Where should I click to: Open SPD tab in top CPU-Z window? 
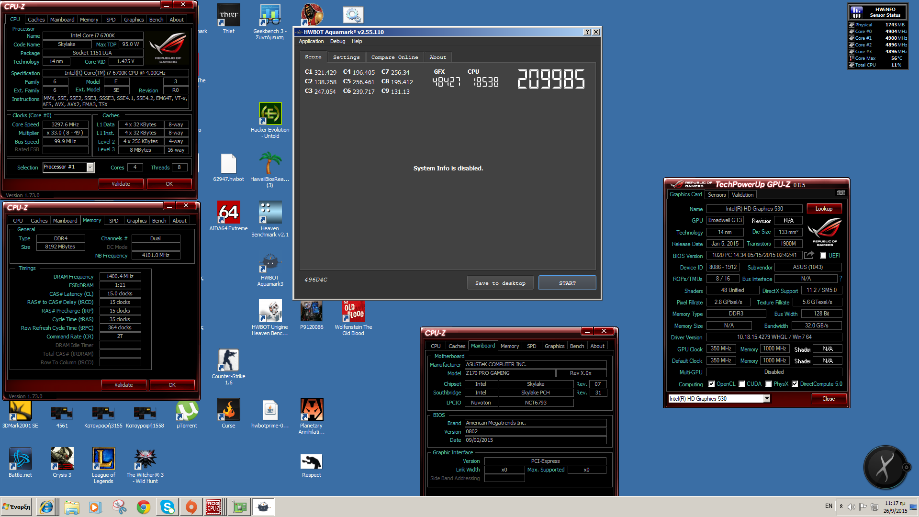[111, 20]
